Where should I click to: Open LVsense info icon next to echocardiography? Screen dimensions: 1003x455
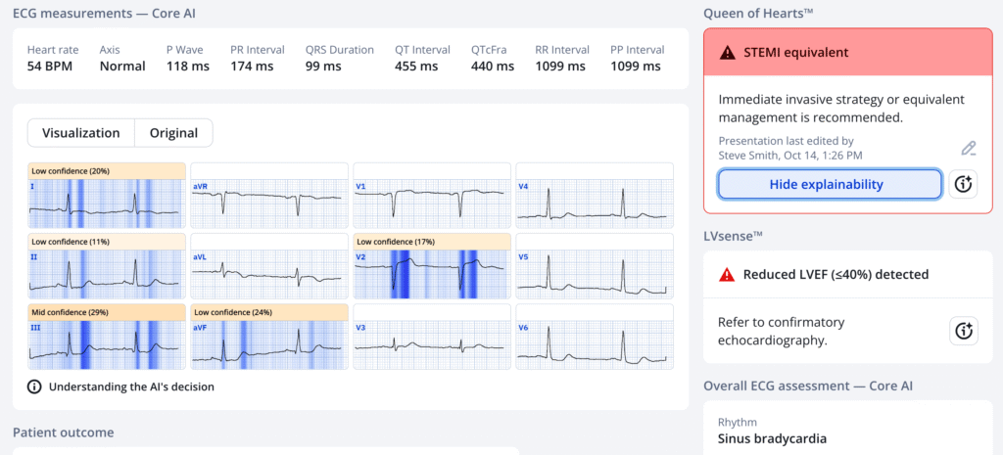[x=963, y=331]
